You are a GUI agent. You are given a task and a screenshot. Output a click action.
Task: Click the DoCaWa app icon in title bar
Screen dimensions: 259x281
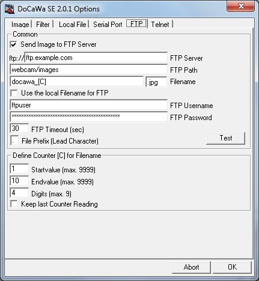tap(10, 9)
